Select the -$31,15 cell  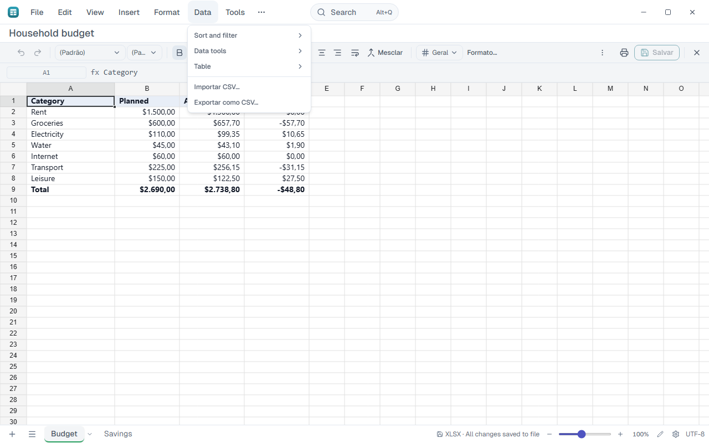point(277,167)
